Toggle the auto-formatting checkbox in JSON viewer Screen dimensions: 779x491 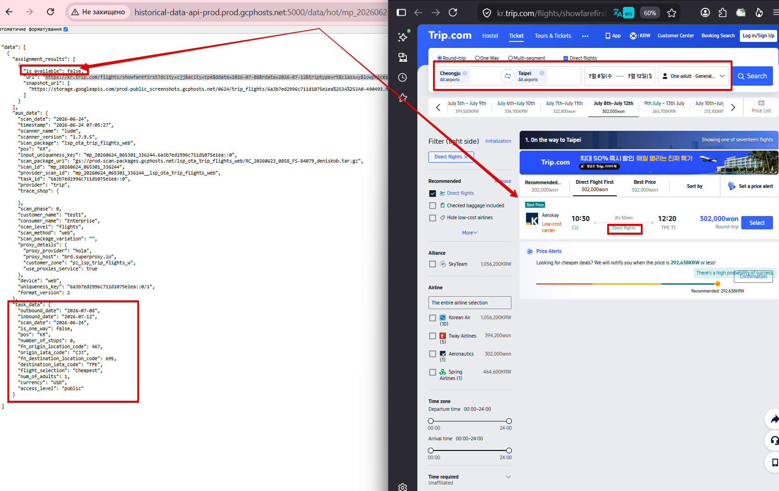65,29
